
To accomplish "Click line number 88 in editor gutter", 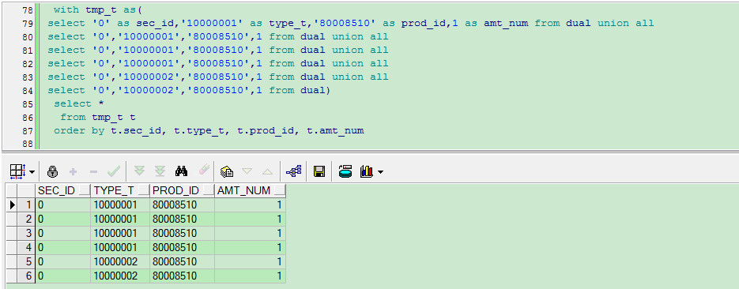I will point(28,144).
